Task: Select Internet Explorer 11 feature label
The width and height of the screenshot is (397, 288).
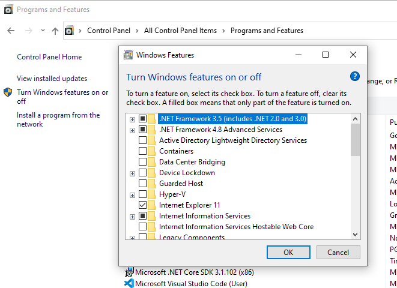Action: coord(189,205)
